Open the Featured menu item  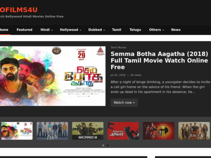point(24,30)
